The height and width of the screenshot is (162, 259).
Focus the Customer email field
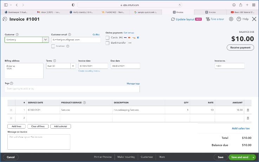[x=76, y=40]
